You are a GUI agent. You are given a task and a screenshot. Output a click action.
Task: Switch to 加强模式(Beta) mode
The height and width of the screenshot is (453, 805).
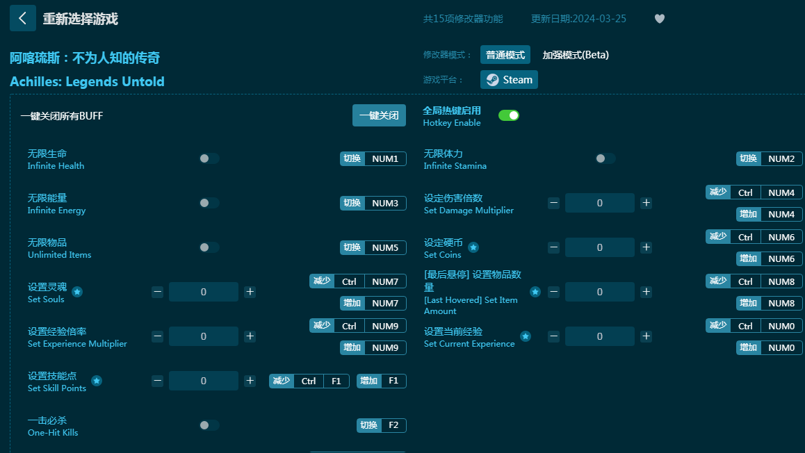[576, 55]
